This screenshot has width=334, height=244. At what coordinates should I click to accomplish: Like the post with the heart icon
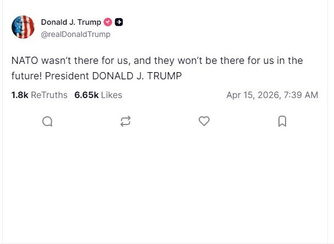click(x=204, y=121)
